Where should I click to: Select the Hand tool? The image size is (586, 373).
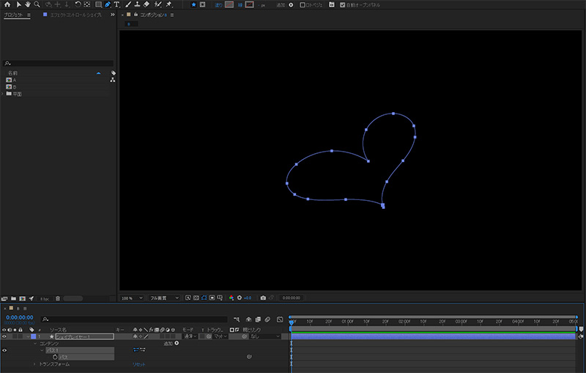coord(28,4)
